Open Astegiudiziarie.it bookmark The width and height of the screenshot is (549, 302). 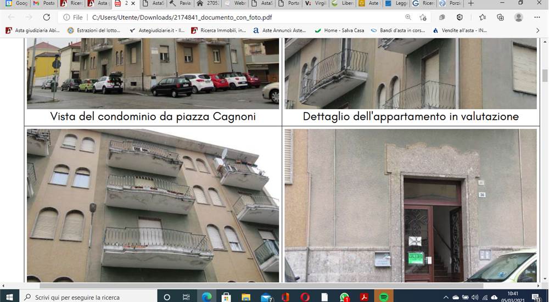click(156, 31)
